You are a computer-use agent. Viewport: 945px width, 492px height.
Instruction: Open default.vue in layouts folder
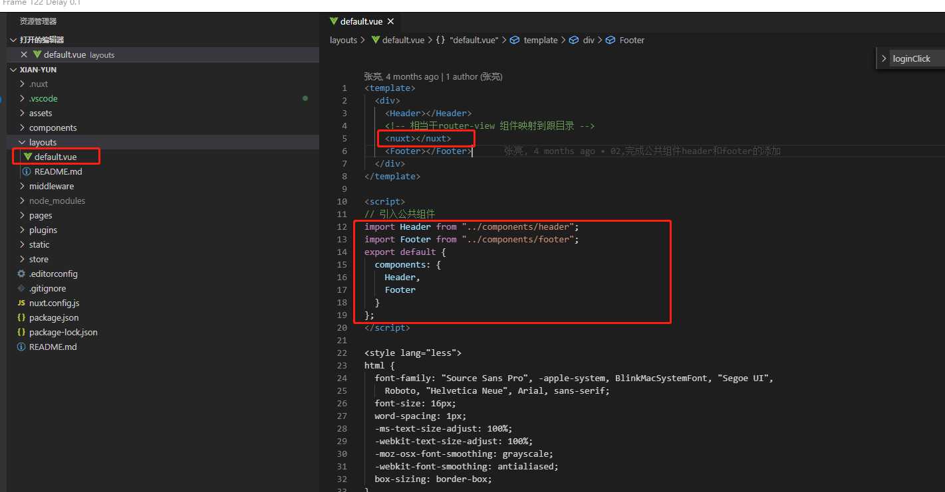click(x=163, y=157)
